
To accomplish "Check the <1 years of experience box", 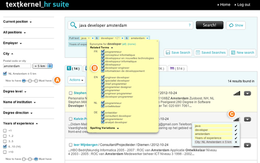I will coord(5,131).
